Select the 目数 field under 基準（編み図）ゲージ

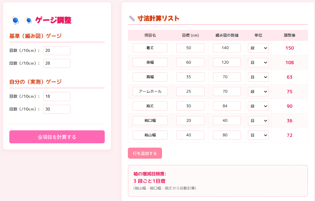pos(57,50)
